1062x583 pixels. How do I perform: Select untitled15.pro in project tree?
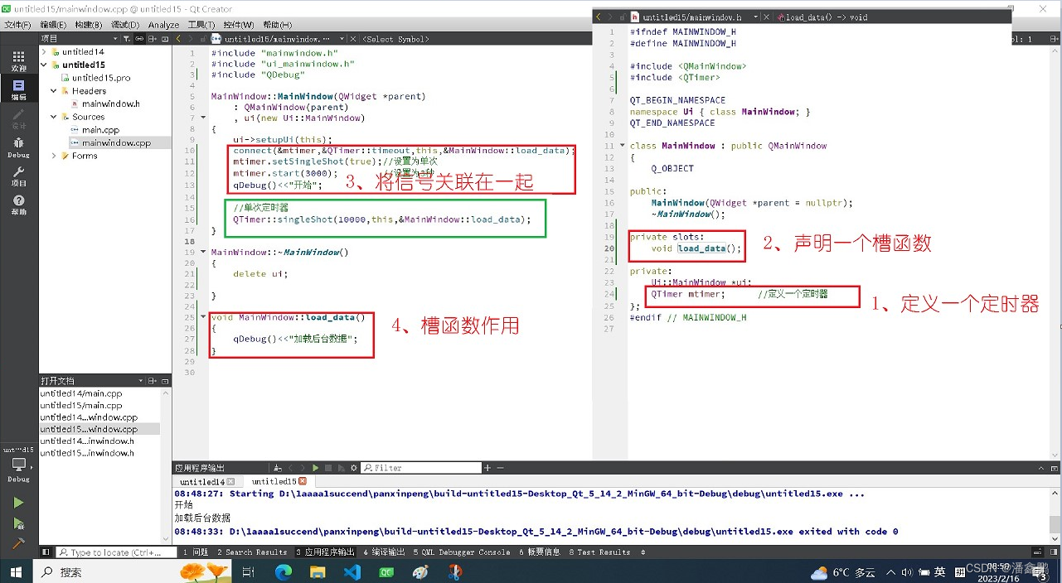[100, 78]
